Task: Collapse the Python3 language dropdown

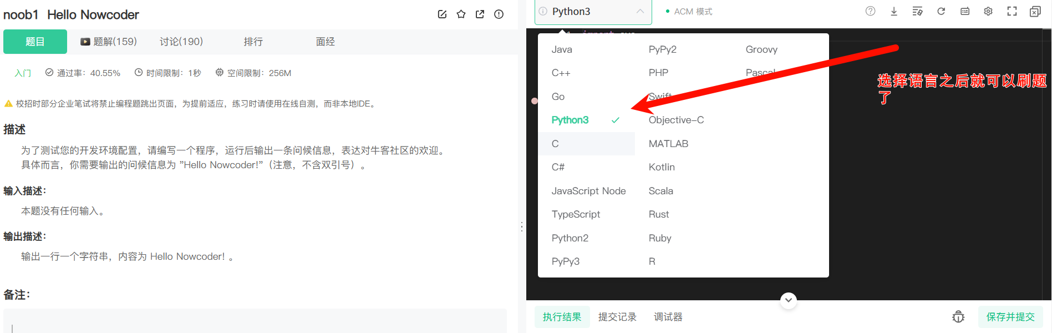Action: coord(641,11)
